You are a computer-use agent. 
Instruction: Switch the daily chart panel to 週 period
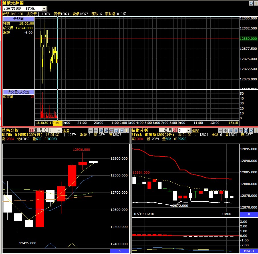(x=36, y=130)
